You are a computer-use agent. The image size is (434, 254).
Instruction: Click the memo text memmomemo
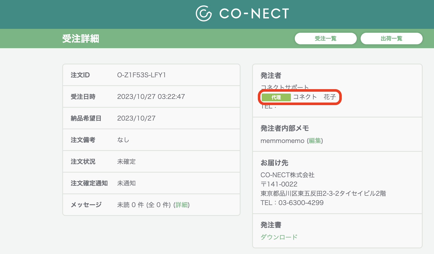[282, 141]
